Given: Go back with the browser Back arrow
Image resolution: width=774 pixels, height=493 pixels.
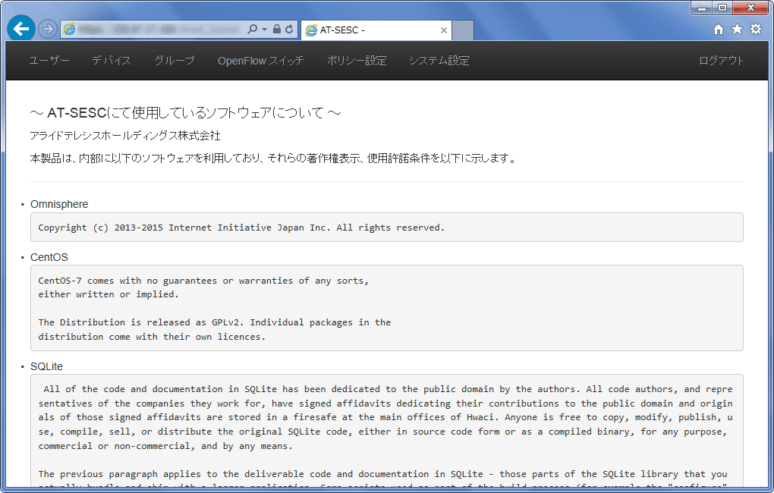Looking at the screenshot, I should click(20, 29).
